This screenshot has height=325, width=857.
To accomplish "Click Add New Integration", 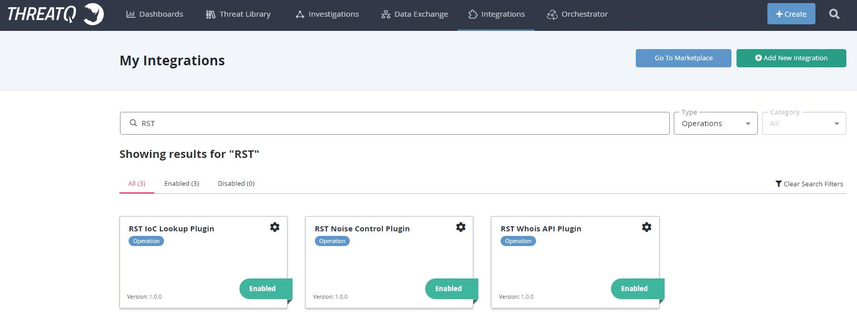I will tap(791, 58).
